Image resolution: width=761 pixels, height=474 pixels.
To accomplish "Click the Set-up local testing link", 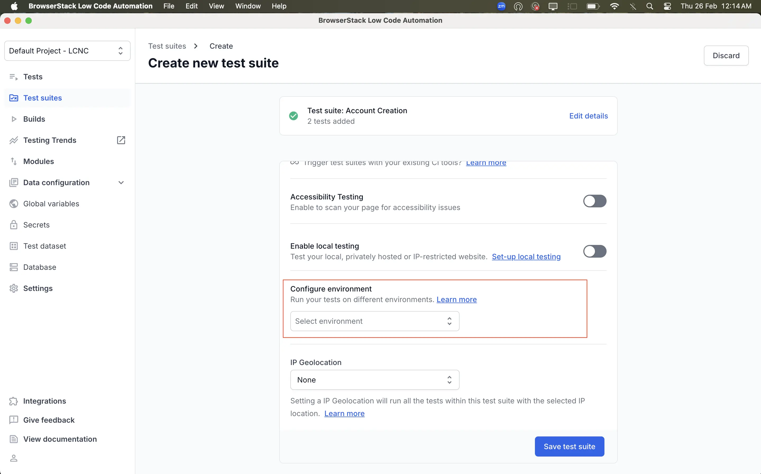I will tap(526, 257).
